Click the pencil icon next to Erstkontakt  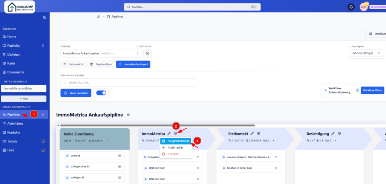click(x=252, y=134)
